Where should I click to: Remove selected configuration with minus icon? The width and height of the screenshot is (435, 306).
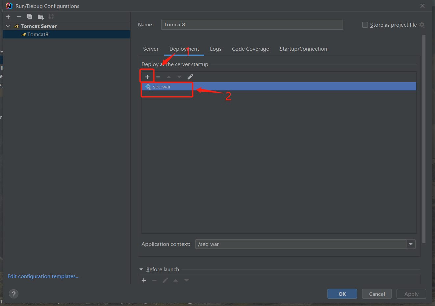pos(19,17)
